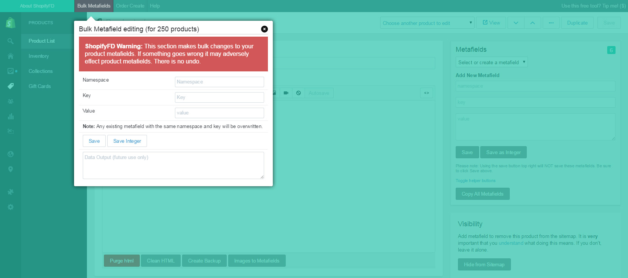Click Images to Metafields button
Screen dimensions: 628x278
[x=257, y=261]
